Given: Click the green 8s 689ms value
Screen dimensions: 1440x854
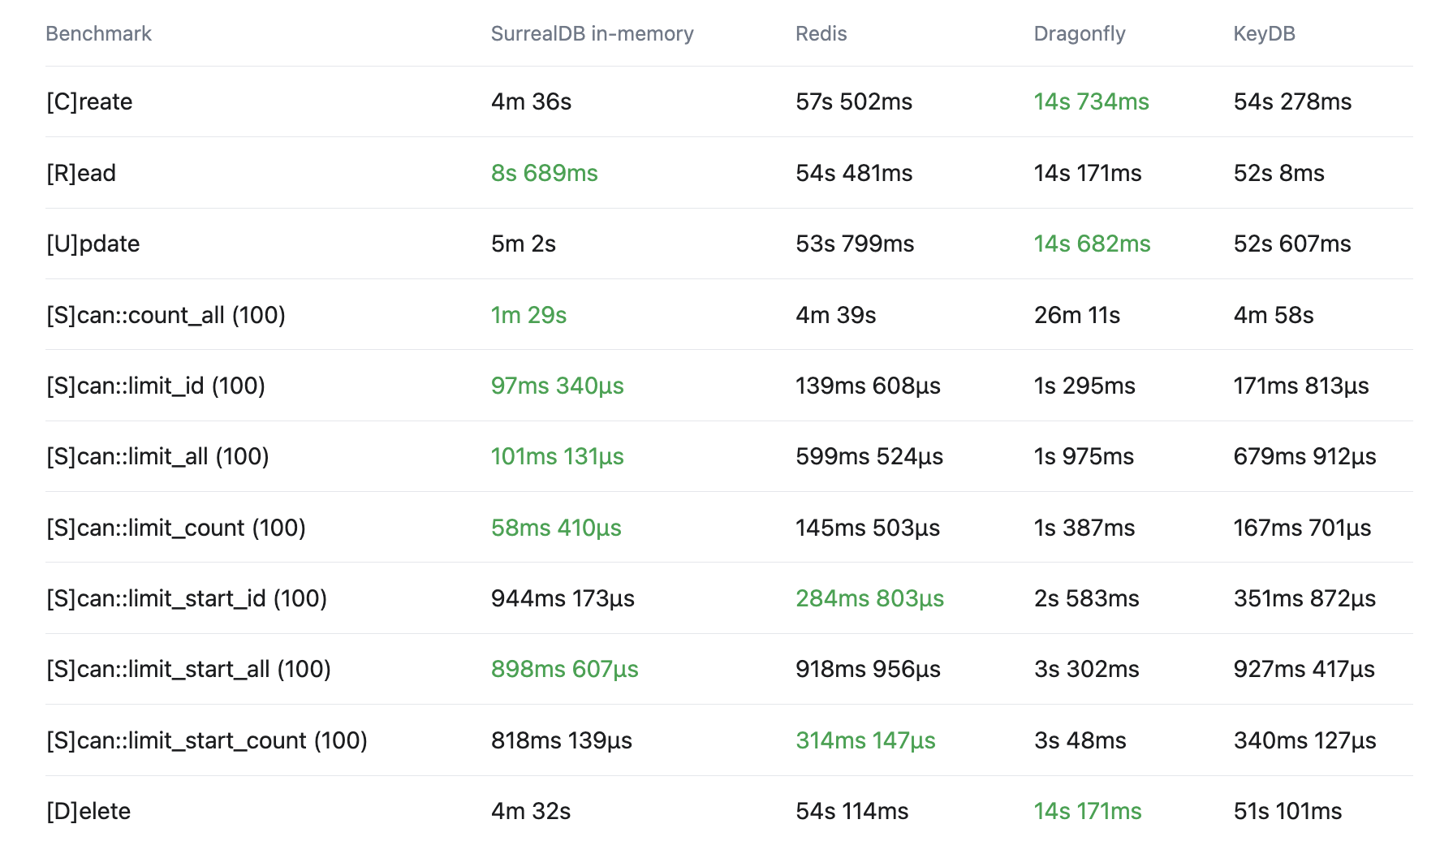Looking at the screenshot, I should (x=545, y=173).
